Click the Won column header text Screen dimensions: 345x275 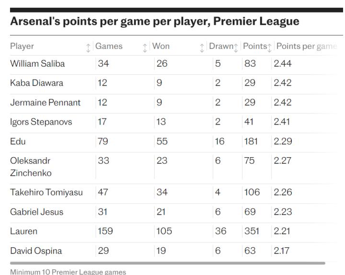pyautogui.click(x=161, y=46)
